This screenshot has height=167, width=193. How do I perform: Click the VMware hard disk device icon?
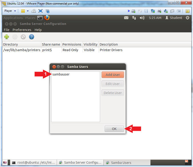pos(133,11)
